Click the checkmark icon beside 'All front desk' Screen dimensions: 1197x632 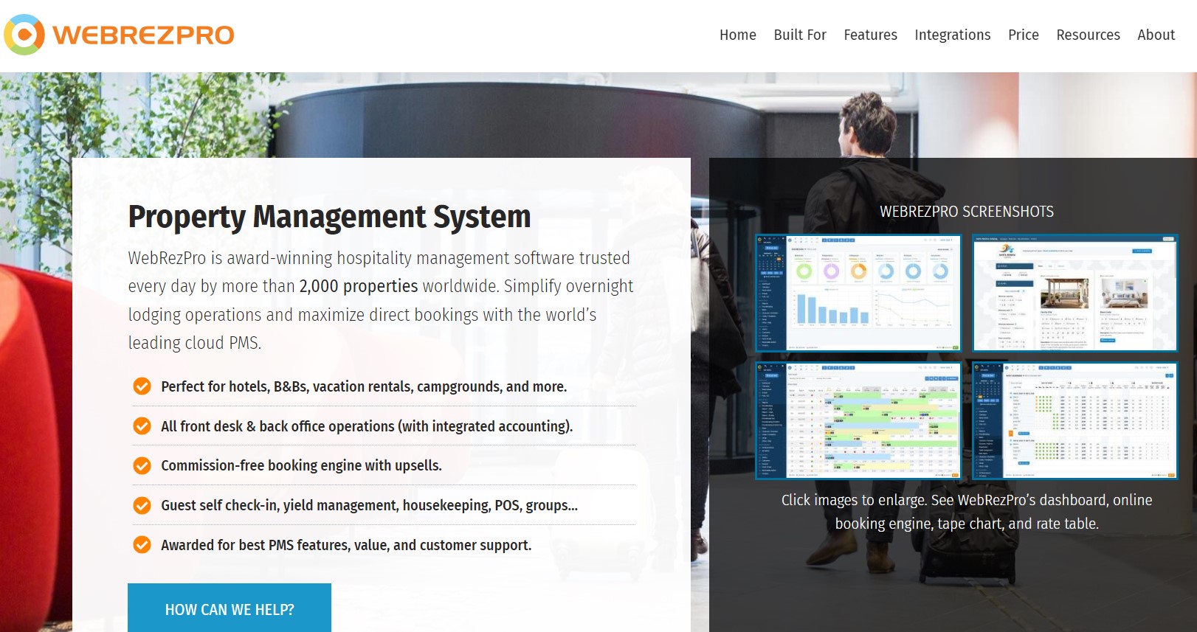pyautogui.click(x=142, y=426)
